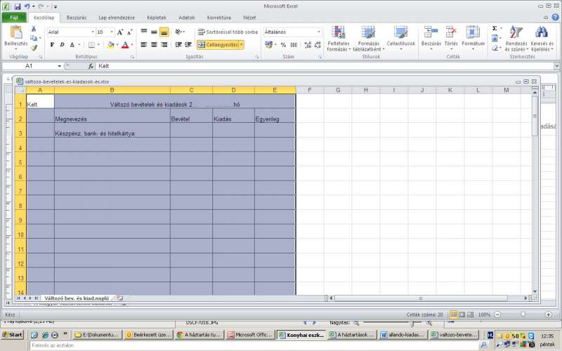Click the decrease font size icon
This screenshot has height=351, width=562.
tap(130, 32)
